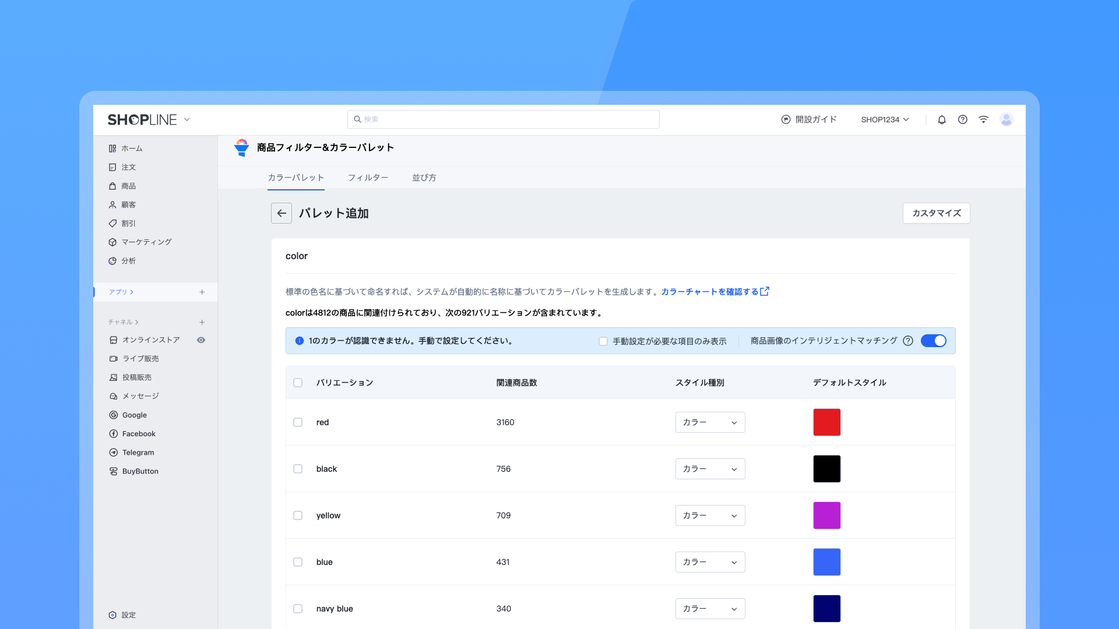Open style type dropdown for black row
The width and height of the screenshot is (1119, 629).
click(710, 469)
